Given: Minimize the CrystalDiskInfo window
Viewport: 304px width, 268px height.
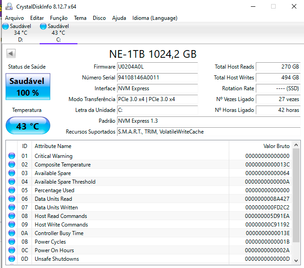Looking at the screenshot, I should tap(253, 7).
